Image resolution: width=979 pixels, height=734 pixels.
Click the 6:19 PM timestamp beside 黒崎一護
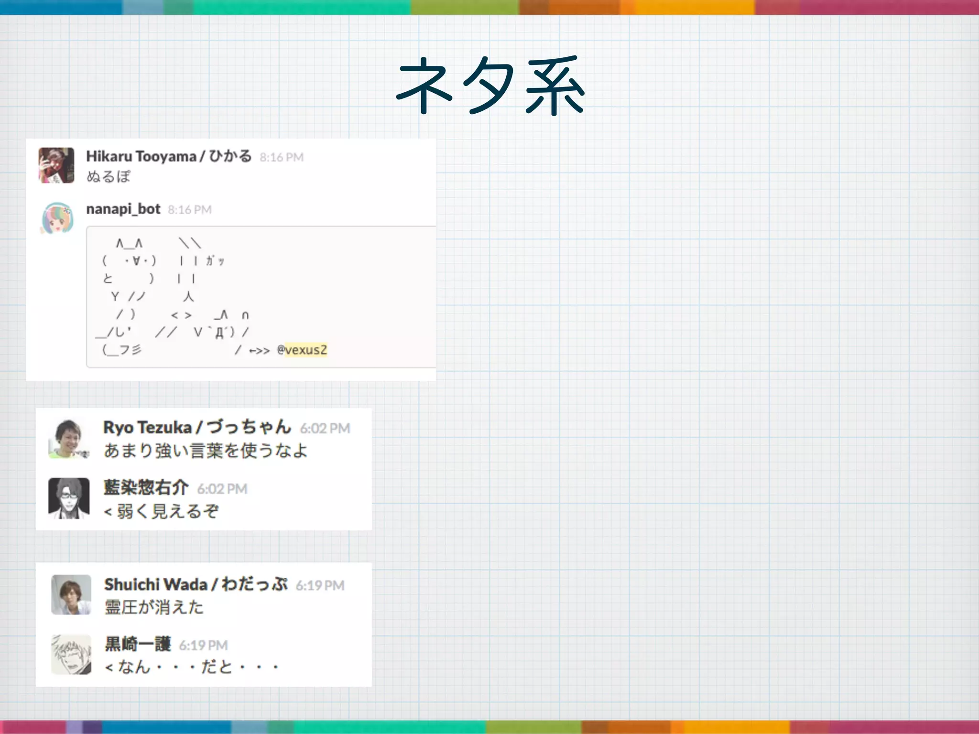(203, 645)
